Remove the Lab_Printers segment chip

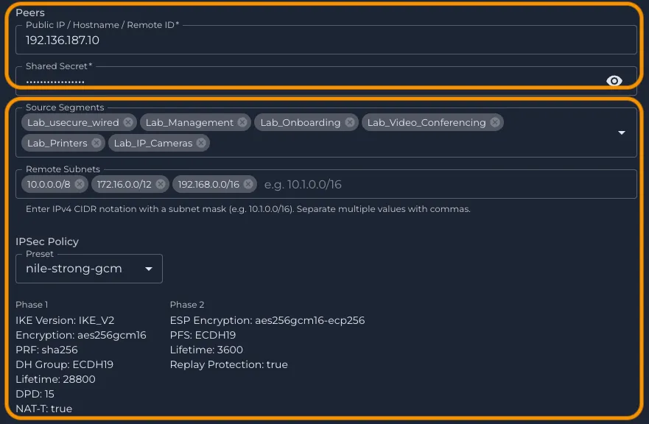click(97, 143)
